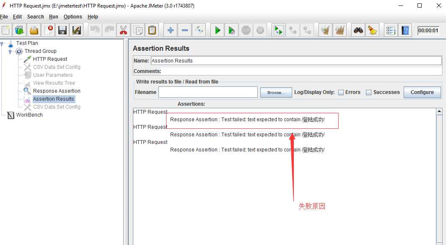Click assertions list scroll up arrow
The image size is (446, 245).
(439, 112)
